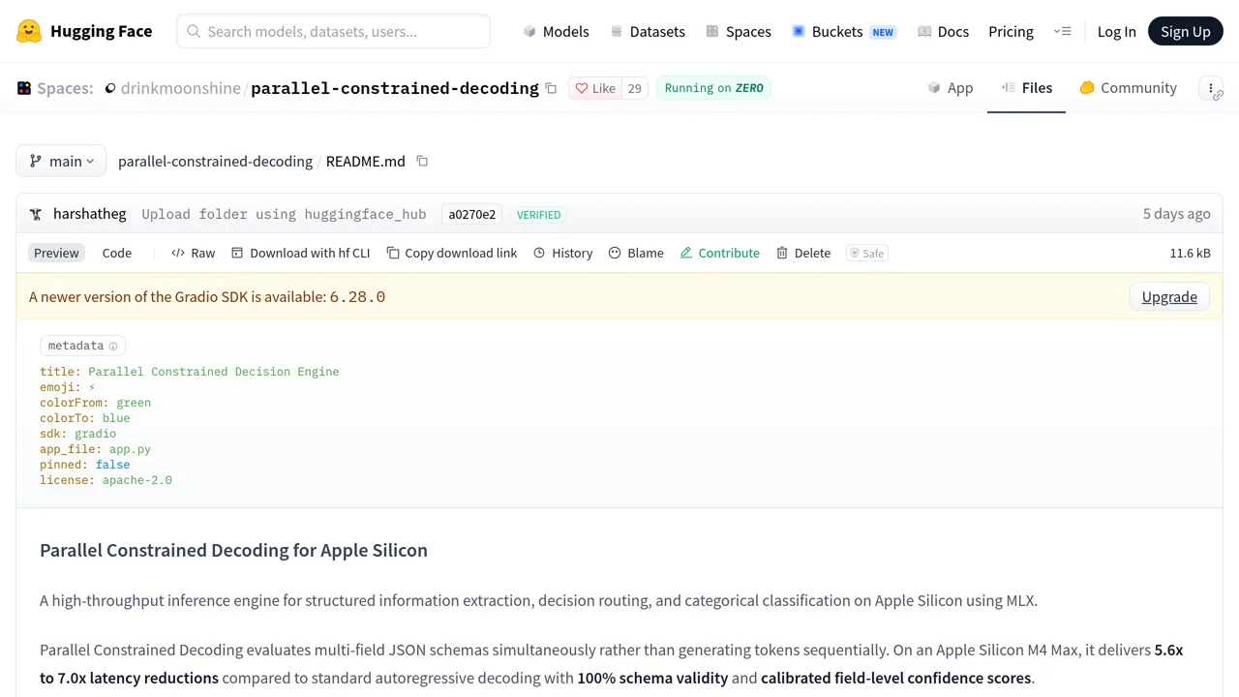Image resolution: width=1239 pixels, height=697 pixels.
Task: Click the Community tab emoji icon
Action: tap(1087, 88)
